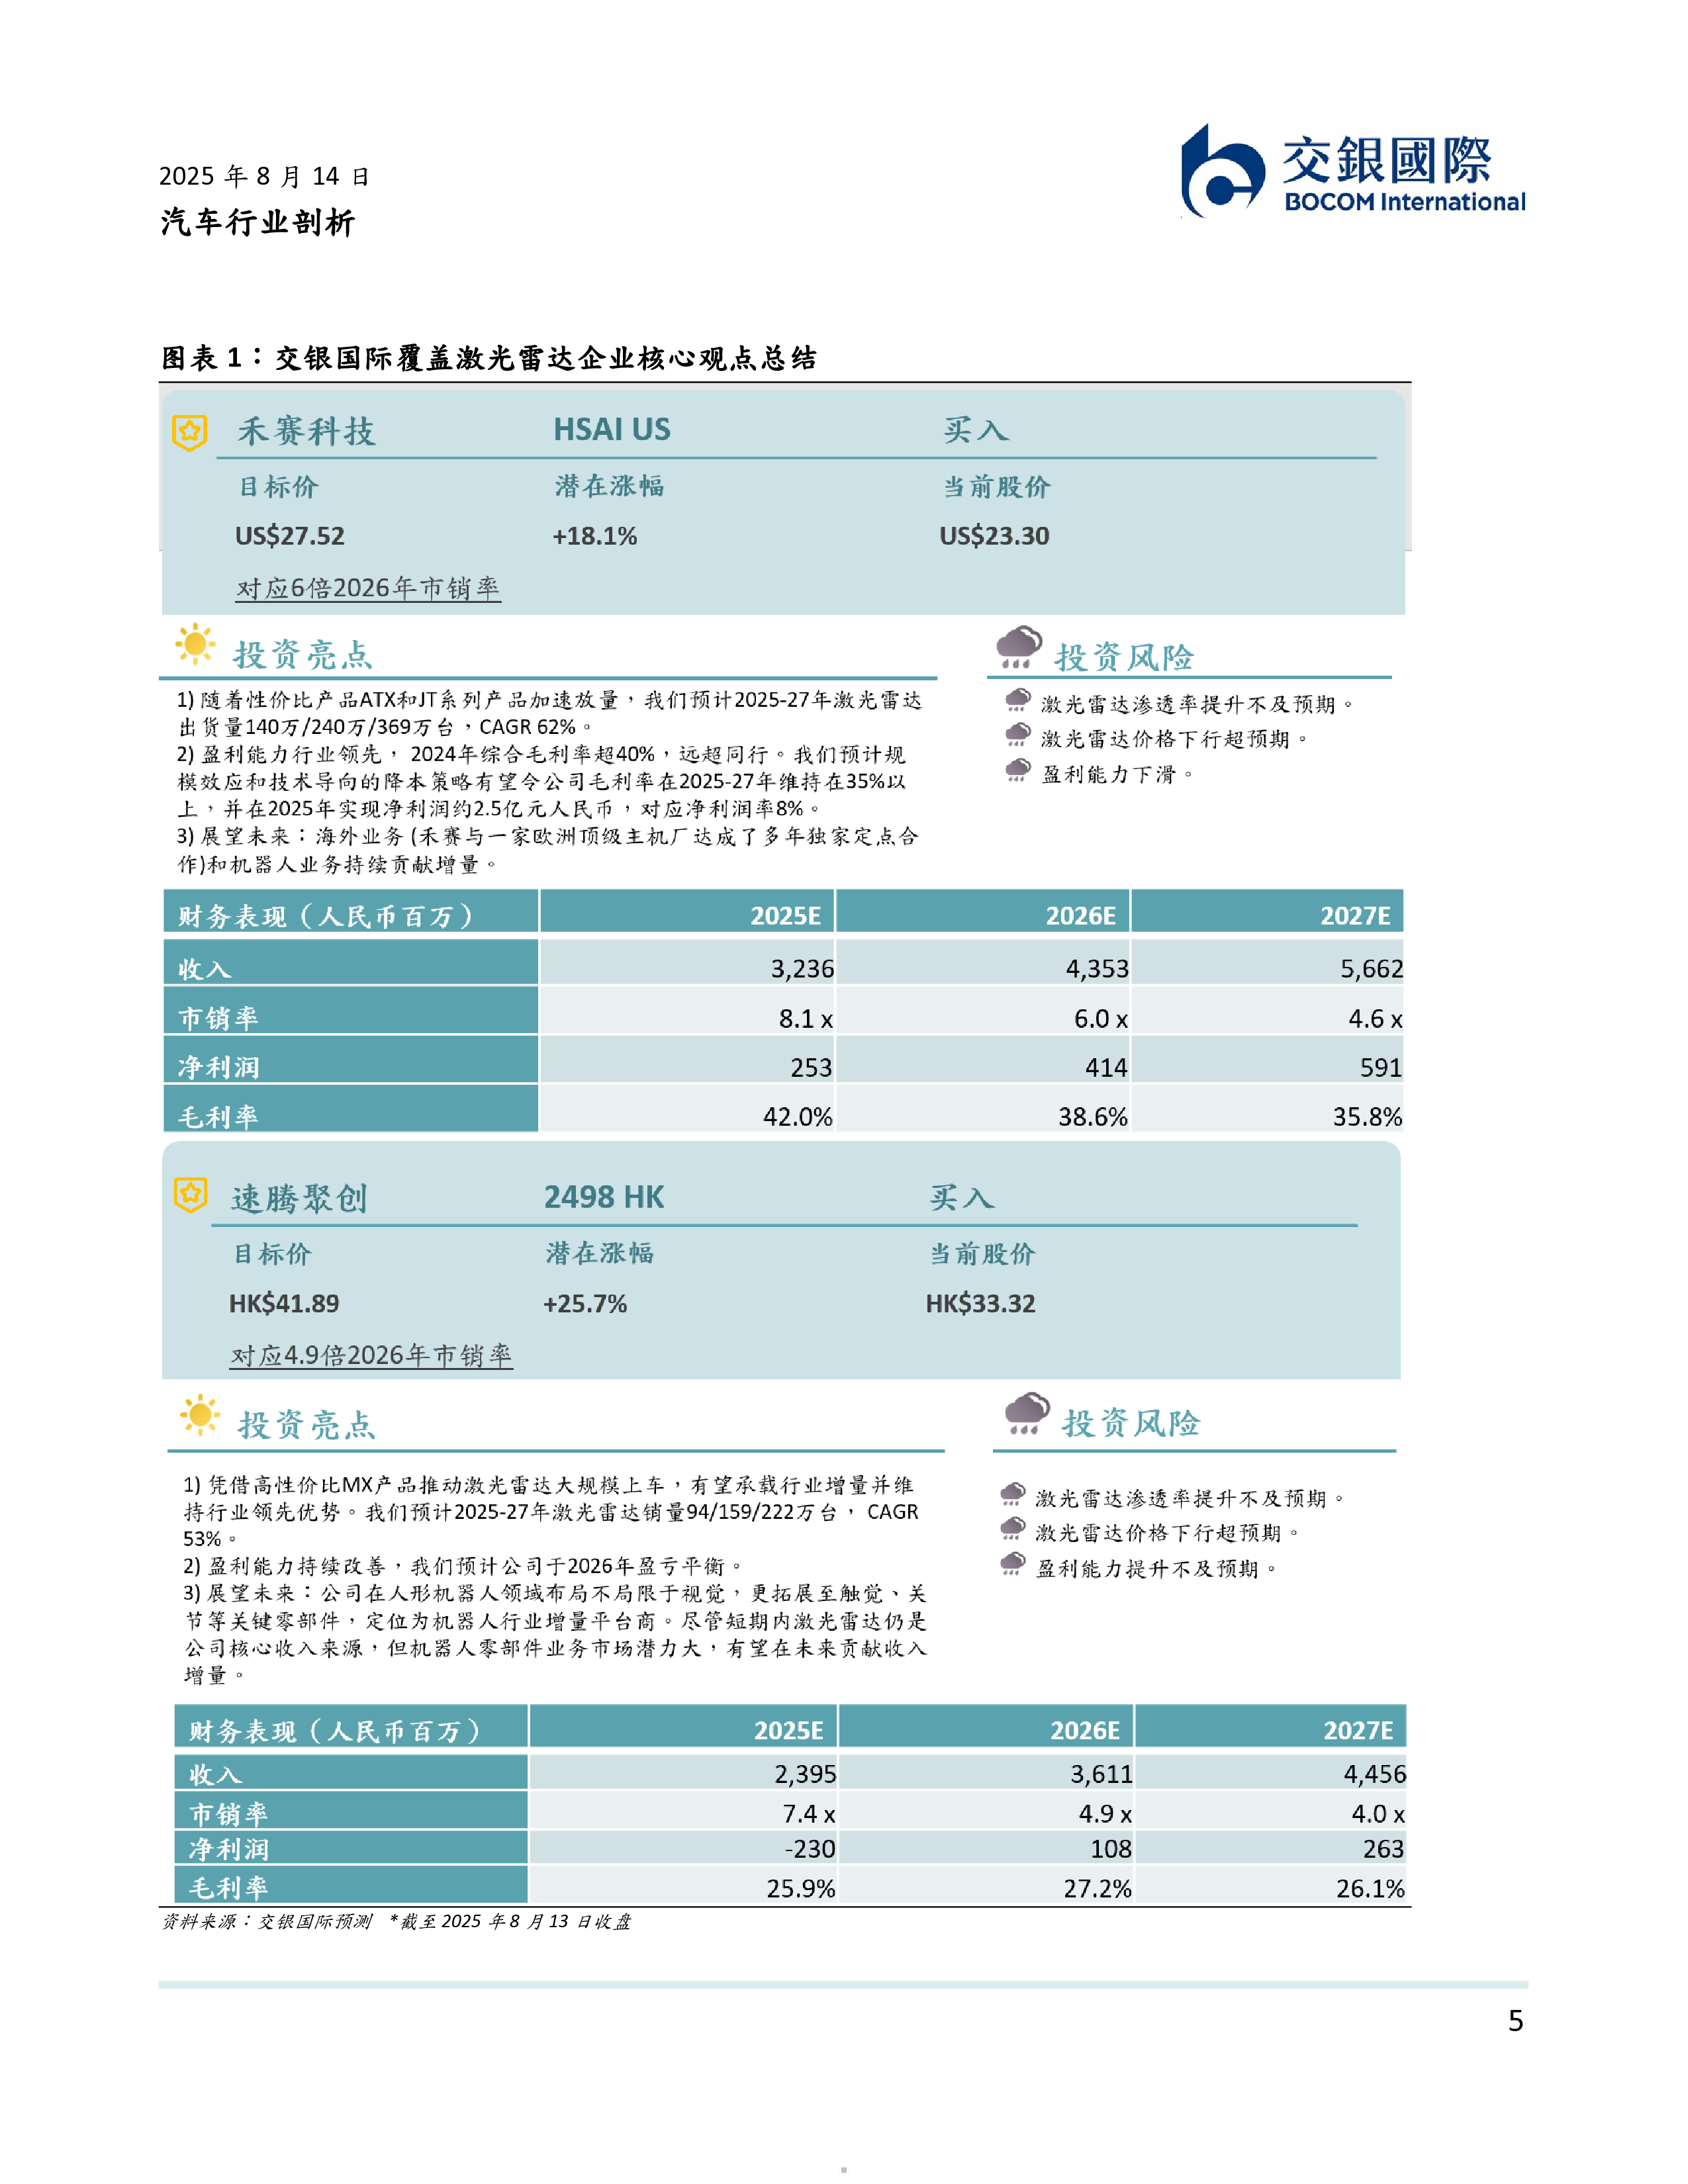Image resolution: width=1688 pixels, height=2184 pixels.
Task: Click the rain cloud icon in RoboSense's 投资风险 heading
Action: click(x=1027, y=1414)
